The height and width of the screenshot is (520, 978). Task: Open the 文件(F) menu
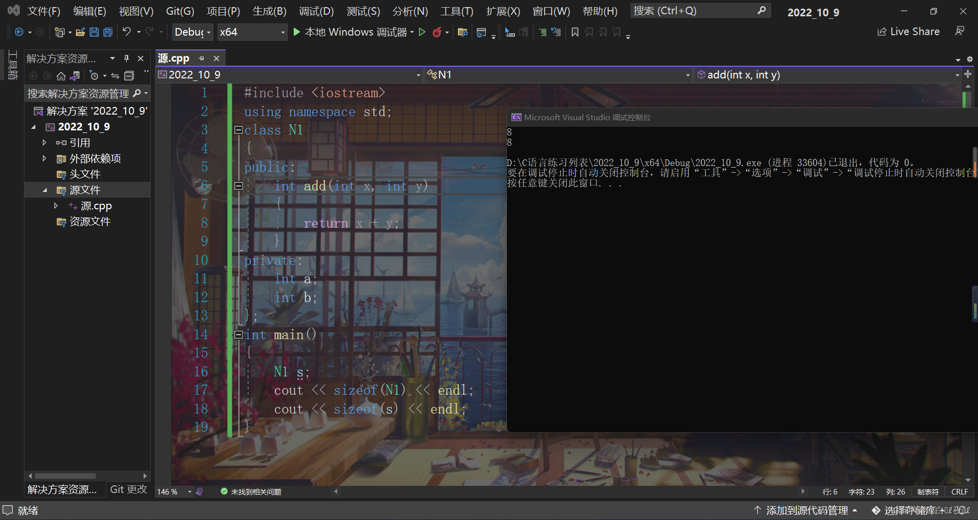point(44,11)
